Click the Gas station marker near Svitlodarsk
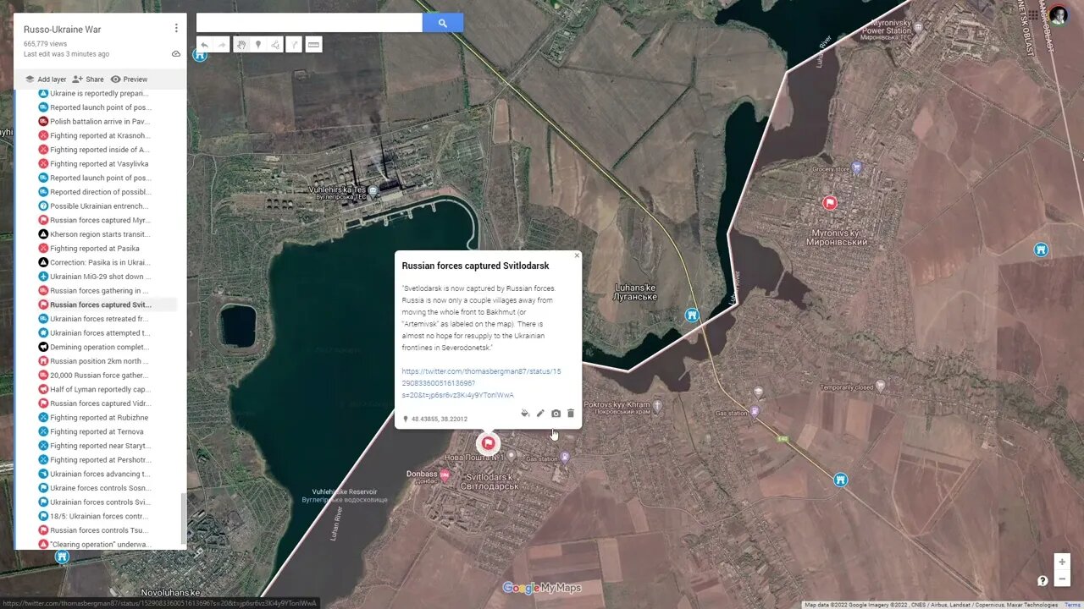 [x=565, y=457]
